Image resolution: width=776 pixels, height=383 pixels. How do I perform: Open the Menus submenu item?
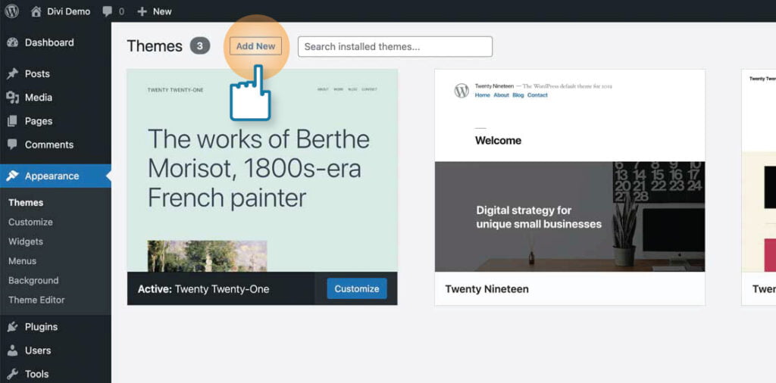(22, 261)
